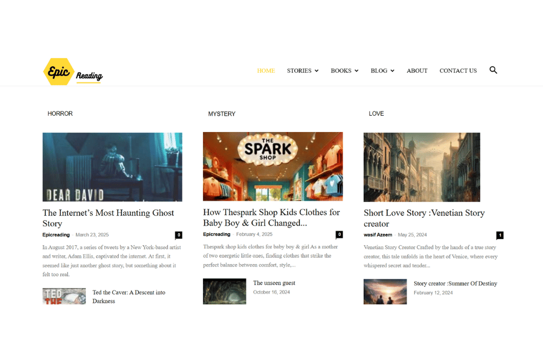The width and height of the screenshot is (543, 362).
Task: Open "Short Love Story: Venetian Story creator"
Action: pyautogui.click(x=424, y=218)
